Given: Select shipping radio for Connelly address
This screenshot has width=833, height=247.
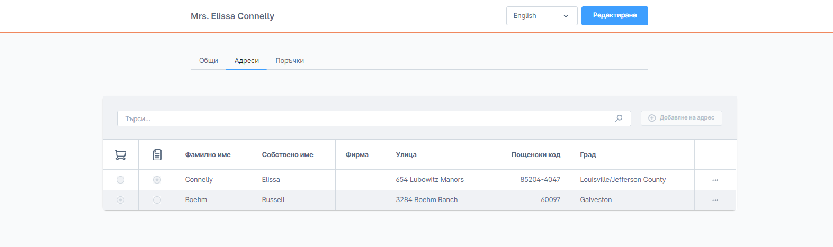Looking at the screenshot, I should coord(121,180).
